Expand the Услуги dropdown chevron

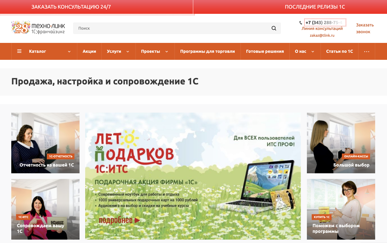point(128,52)
